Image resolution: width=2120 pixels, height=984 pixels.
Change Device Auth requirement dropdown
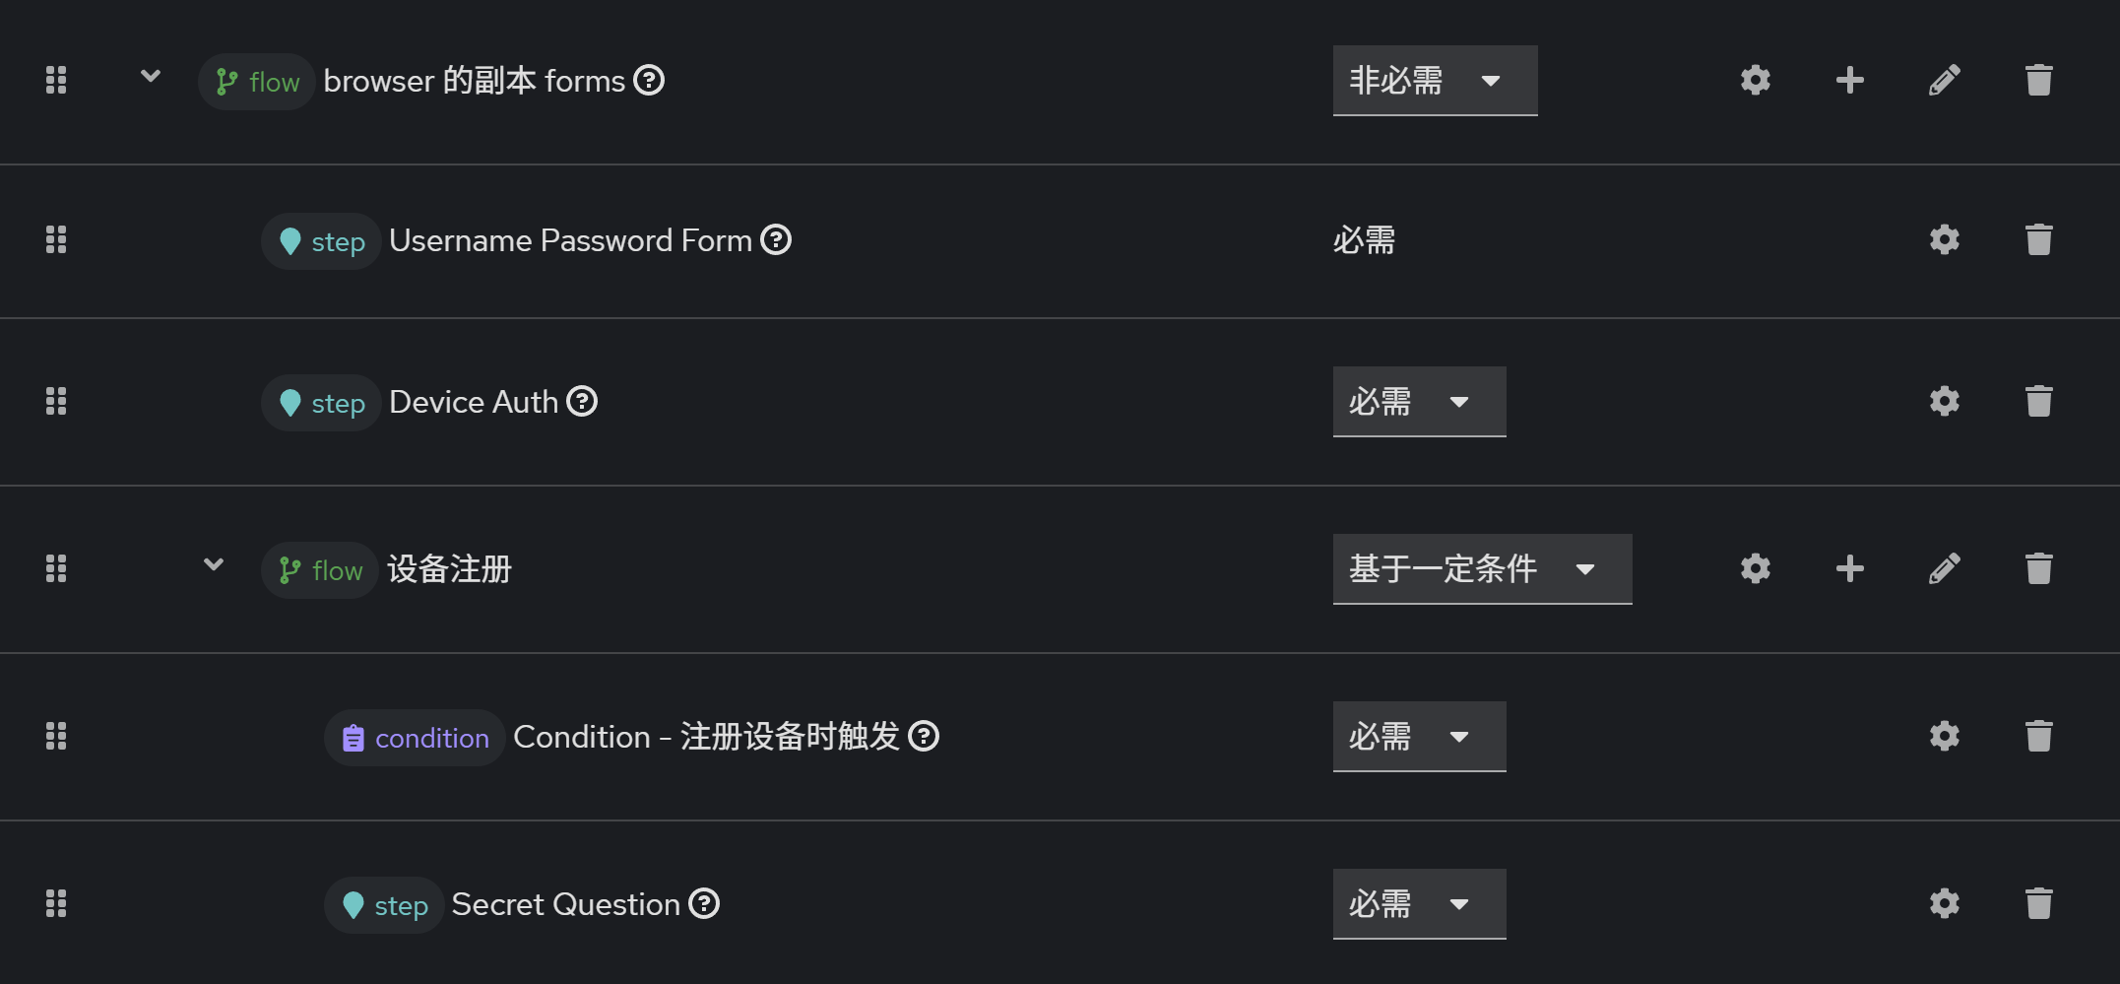[x=1418, y=401]
